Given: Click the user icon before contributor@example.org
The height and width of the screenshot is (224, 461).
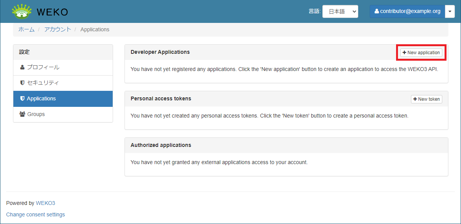Looking at the screenshot, I should tap(377, 11).
